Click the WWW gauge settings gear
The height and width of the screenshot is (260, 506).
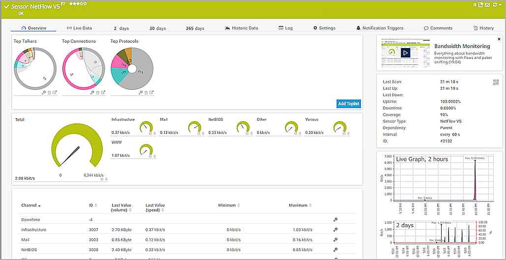(x=150, y=156)
